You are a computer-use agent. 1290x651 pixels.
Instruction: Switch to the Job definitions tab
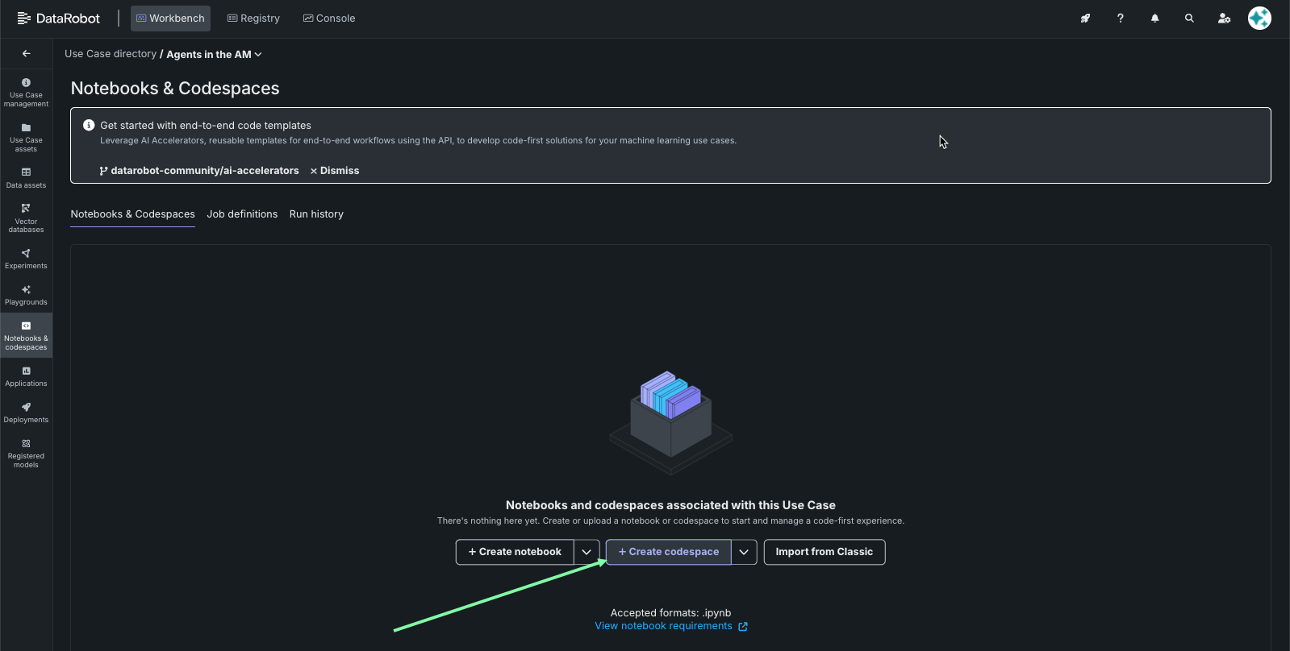(242, 214)
